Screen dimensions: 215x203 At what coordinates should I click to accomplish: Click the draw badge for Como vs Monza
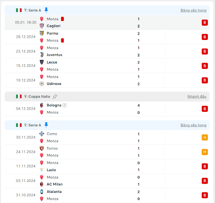tap(205, 137)
